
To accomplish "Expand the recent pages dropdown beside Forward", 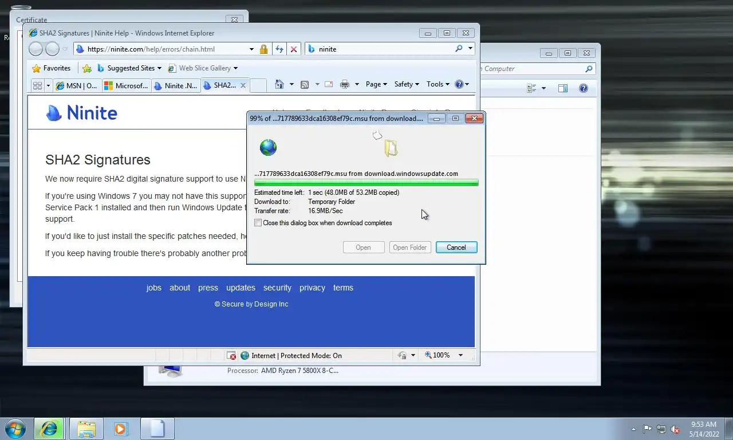I will 65,49.
